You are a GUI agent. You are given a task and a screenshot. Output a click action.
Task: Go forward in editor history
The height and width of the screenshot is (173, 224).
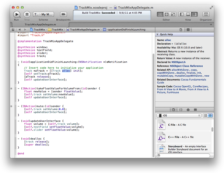click(25, 30)
